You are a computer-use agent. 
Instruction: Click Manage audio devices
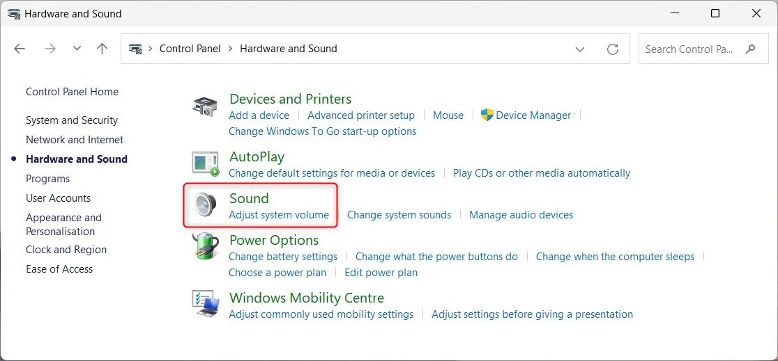(x=521, y=215)
